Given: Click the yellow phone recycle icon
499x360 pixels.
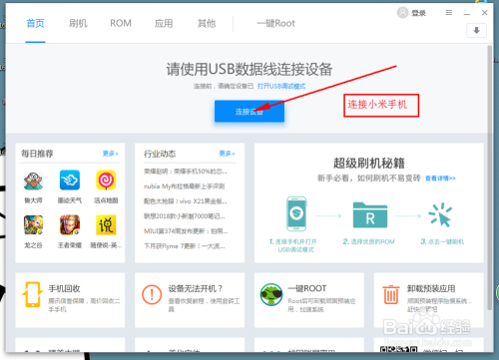Looking at the screenshot, I should pyautogui.click(x=32, y=294).
